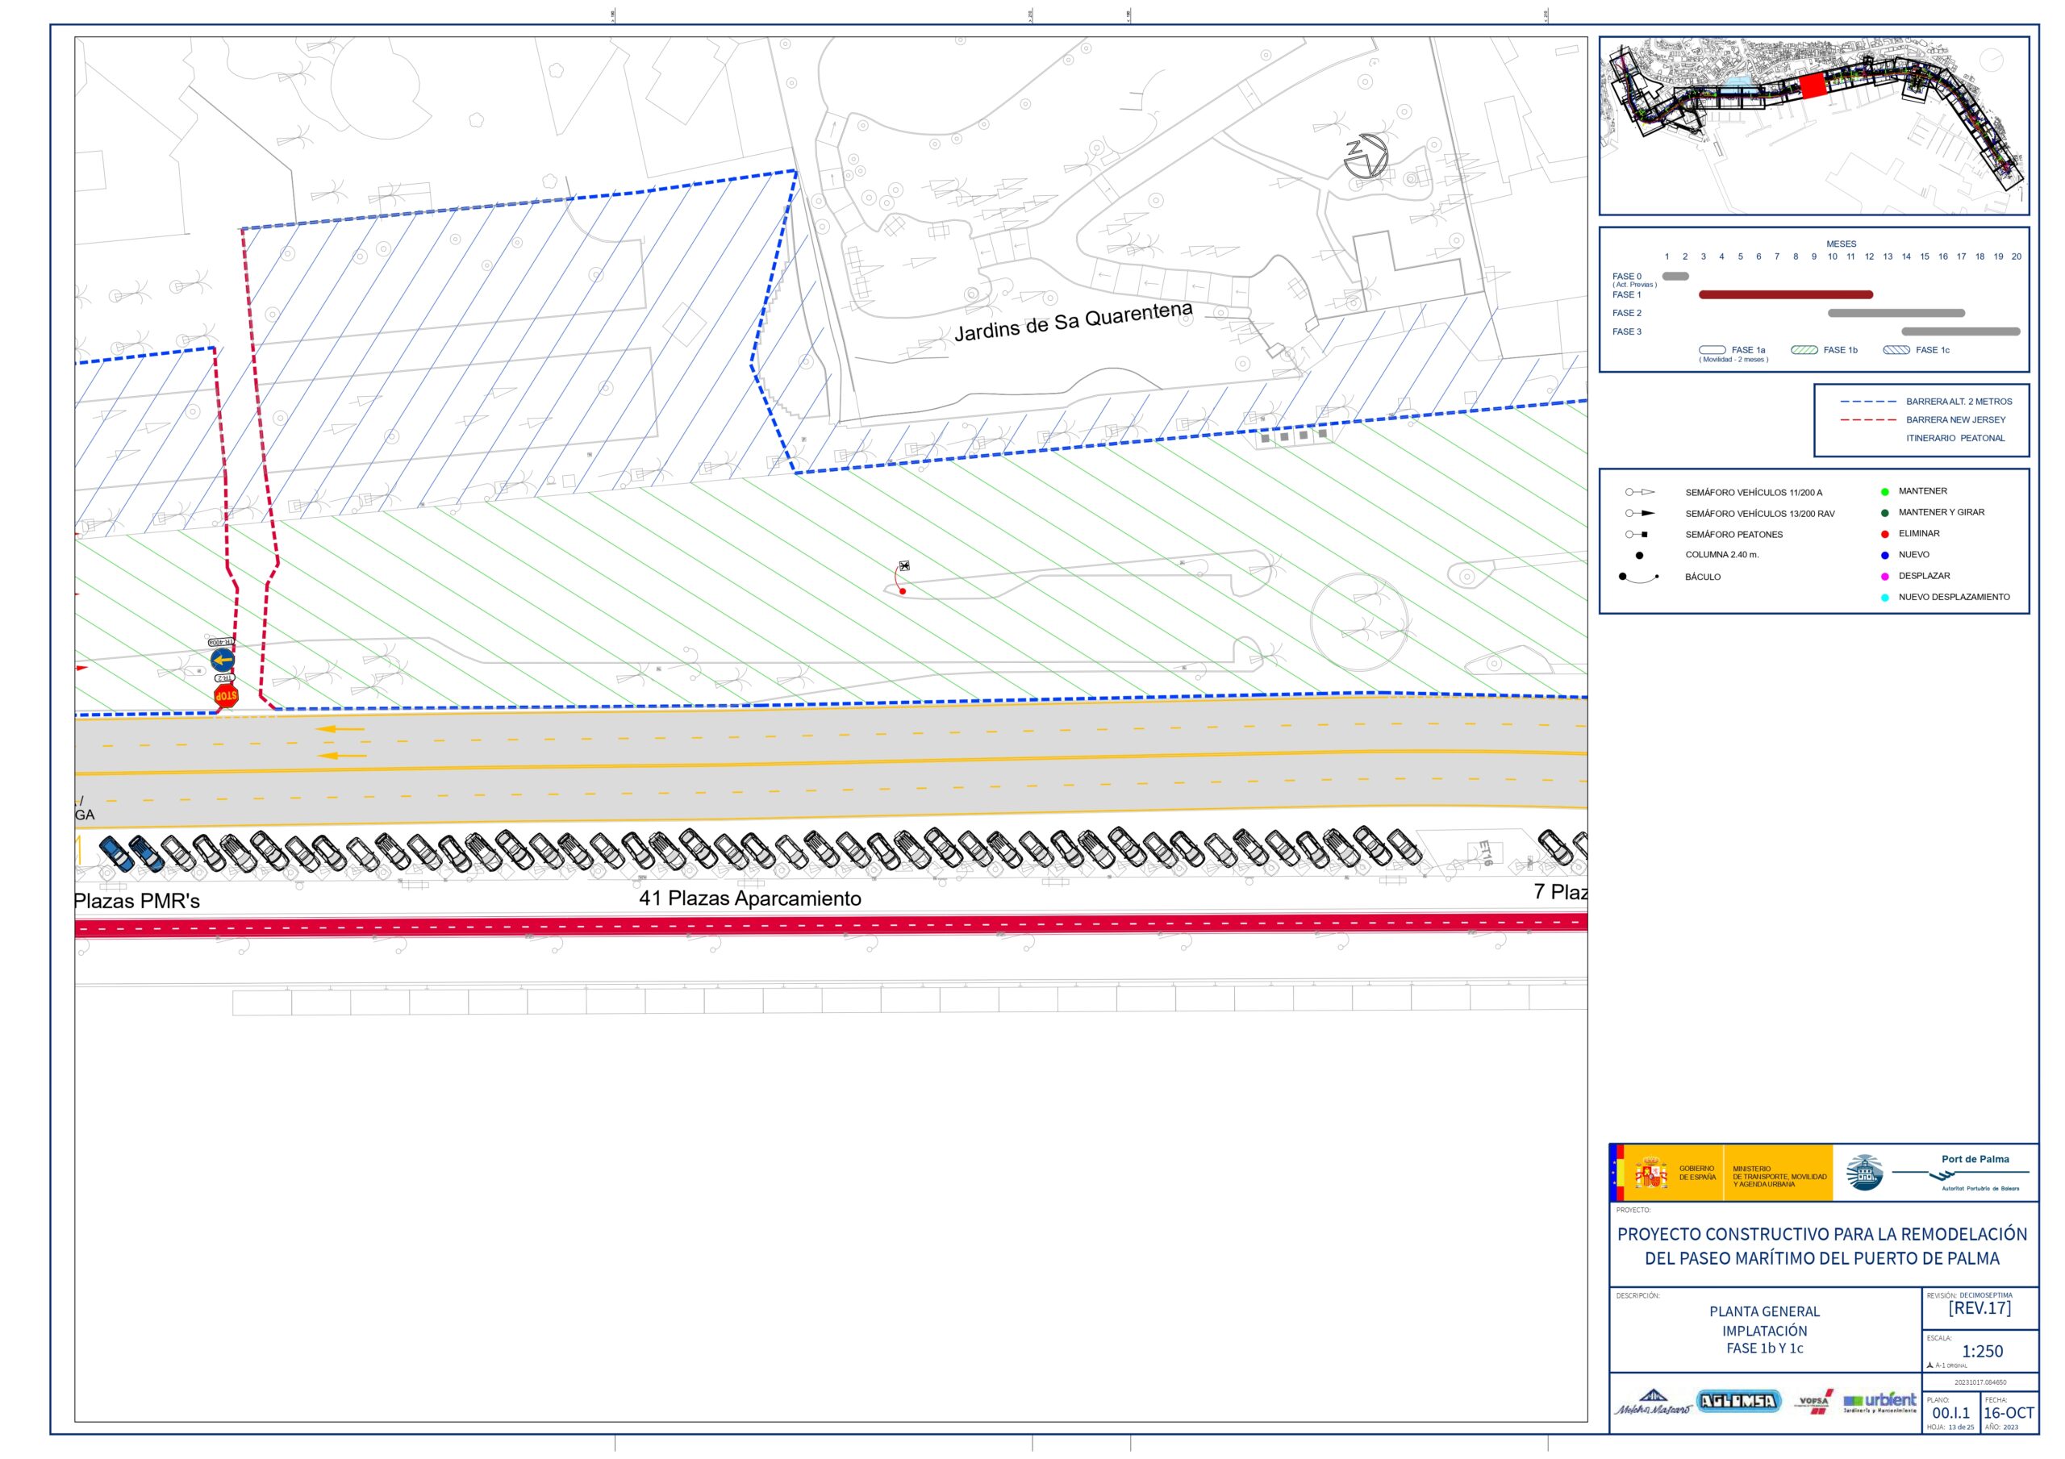Screen dimensions: 2065x1459
Task: Click the red dashed Barrera New Jersey sample
Action: [1867, 420]
